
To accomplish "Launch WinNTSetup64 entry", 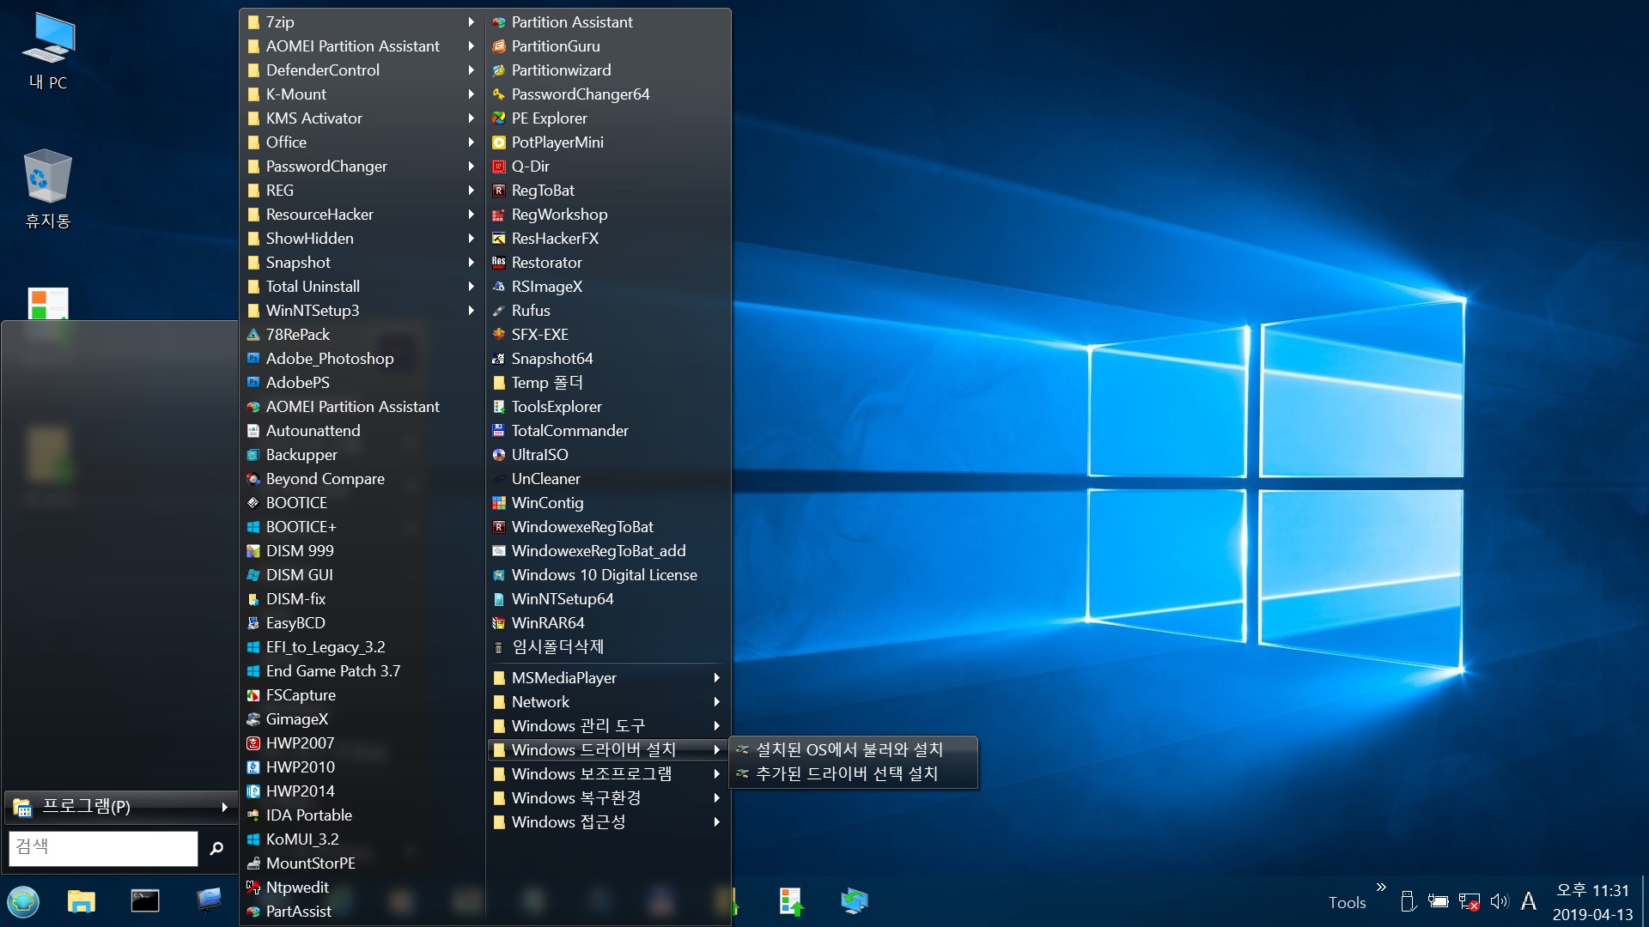I will point(608,599).
